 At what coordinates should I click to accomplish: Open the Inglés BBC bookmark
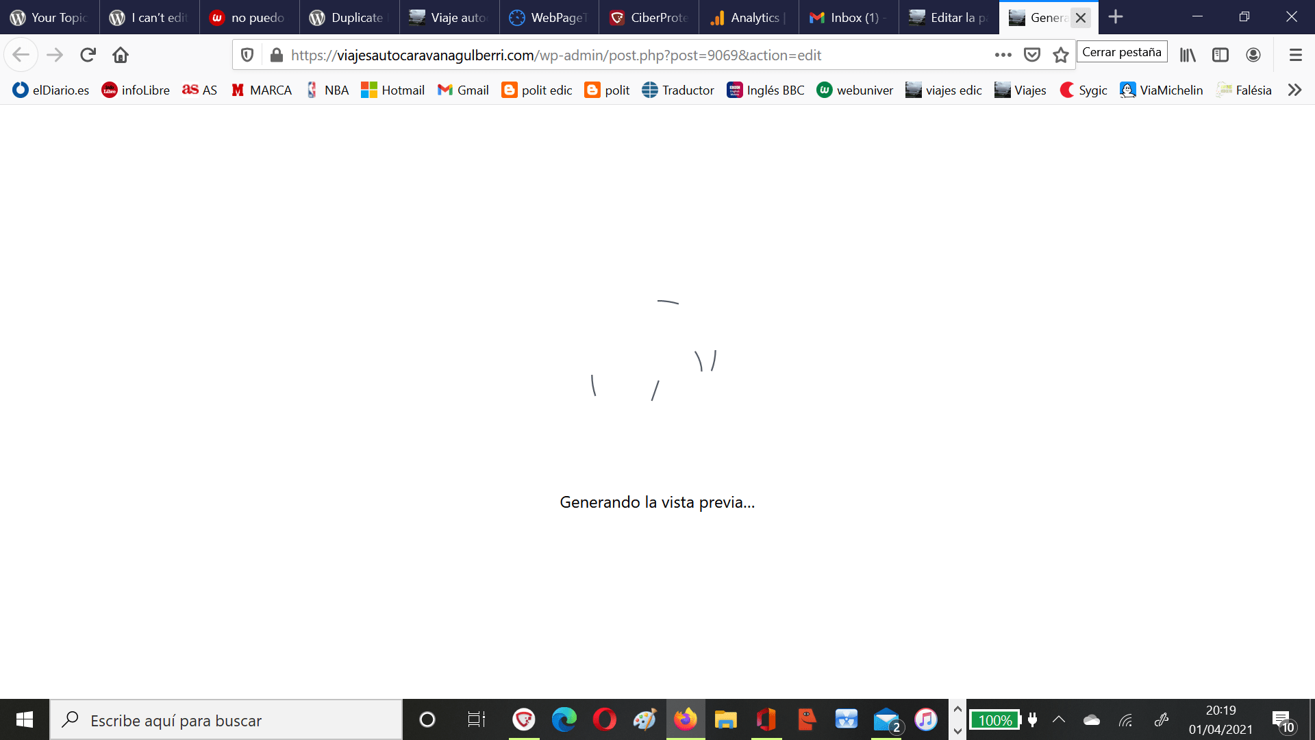[x=765, y=90]
